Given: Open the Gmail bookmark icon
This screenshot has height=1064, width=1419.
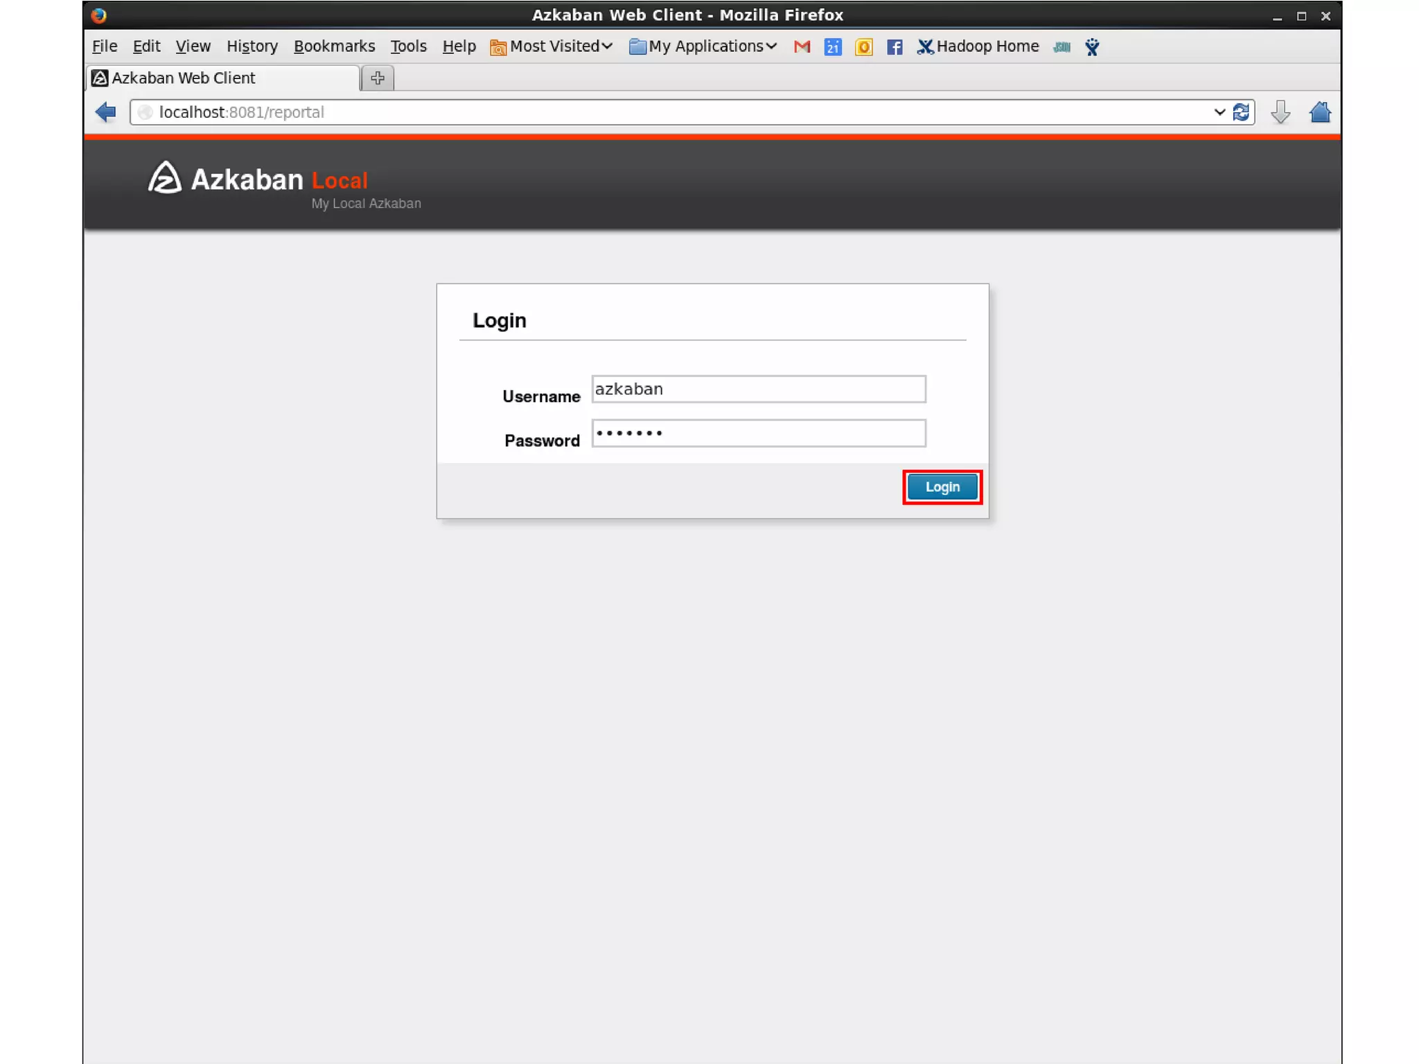Looking at the screenshot, I should [x=802, y=47].
